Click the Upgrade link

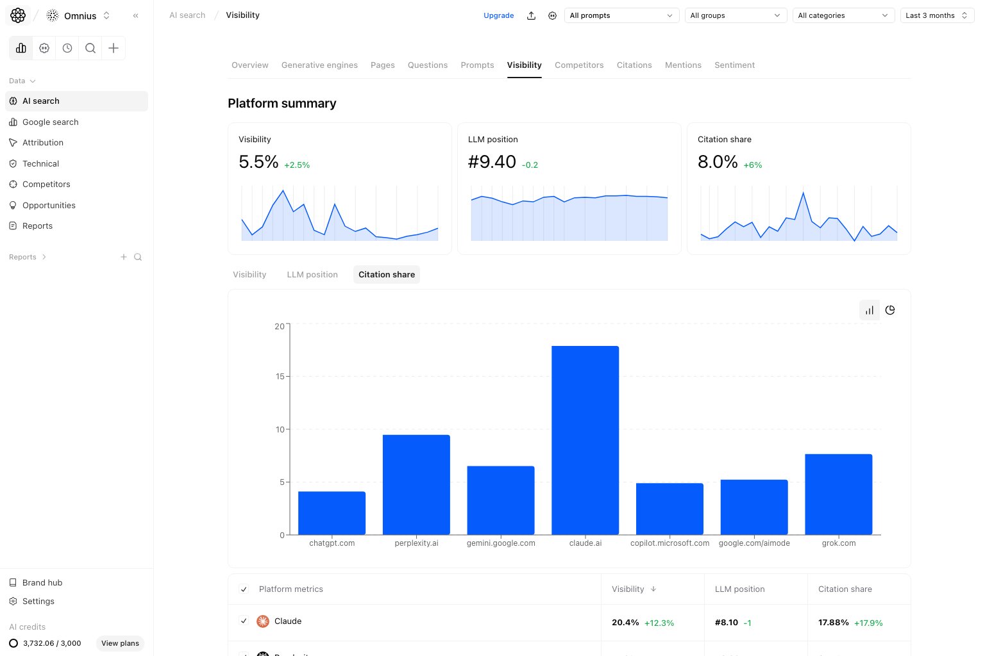[x=499, y=15]
